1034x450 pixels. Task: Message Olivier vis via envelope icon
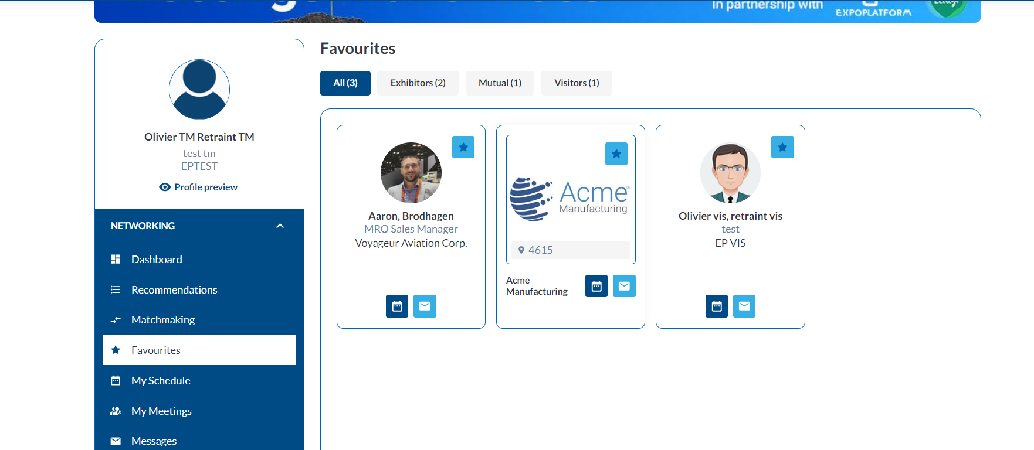click(744, 306)
